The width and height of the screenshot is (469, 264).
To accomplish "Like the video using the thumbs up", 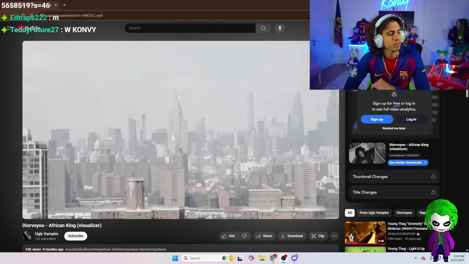I will 228,236.
